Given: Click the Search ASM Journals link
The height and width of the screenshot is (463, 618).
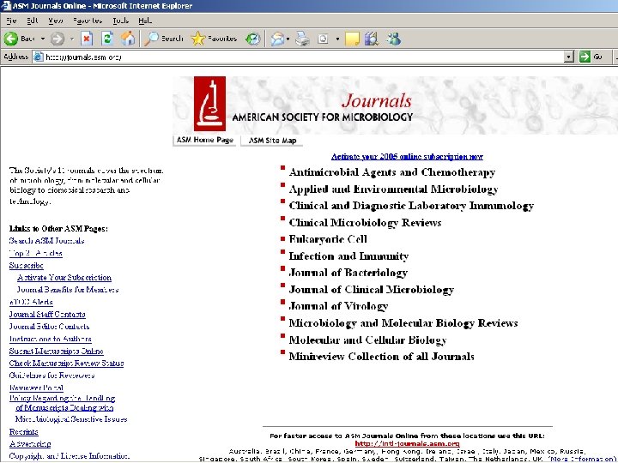Looking at the screenshot, I should click(46, 241).
